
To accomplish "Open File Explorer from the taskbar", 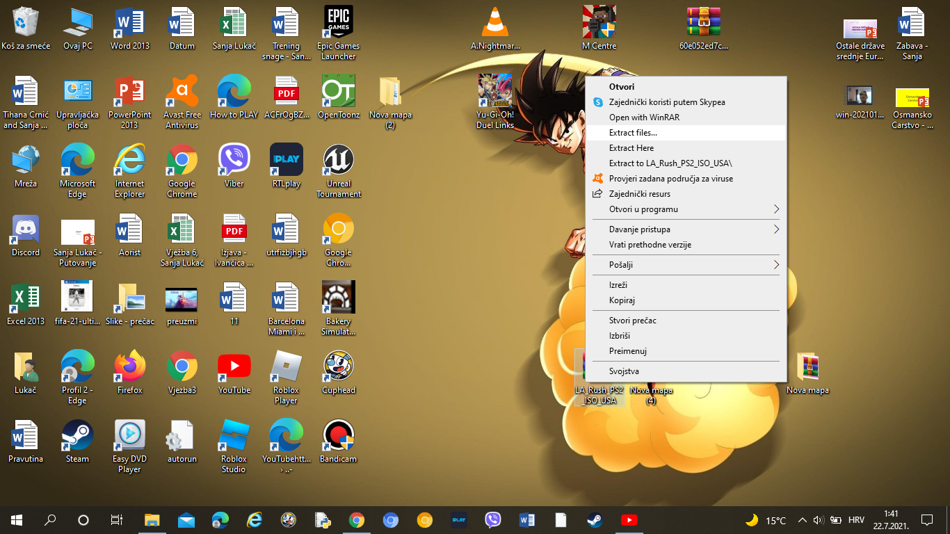I will click(x=152, y=520).
